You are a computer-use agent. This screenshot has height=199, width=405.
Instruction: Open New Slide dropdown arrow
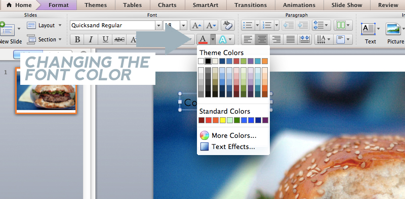(x=19, y=29)
